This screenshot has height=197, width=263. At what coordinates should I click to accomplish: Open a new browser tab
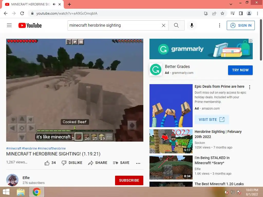(x=69, y=4)
